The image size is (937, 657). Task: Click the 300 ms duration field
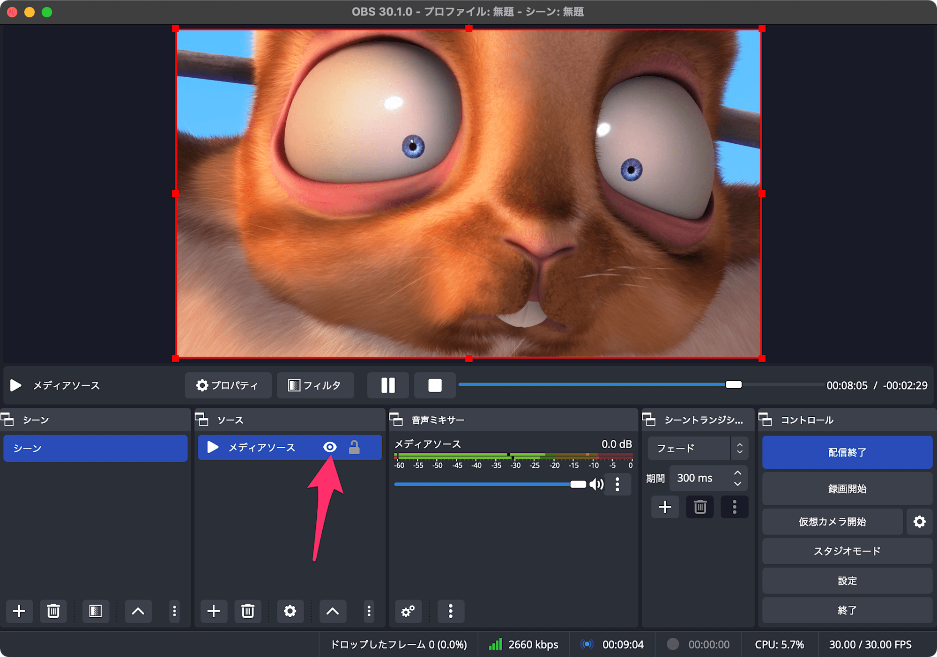(700, 478)
